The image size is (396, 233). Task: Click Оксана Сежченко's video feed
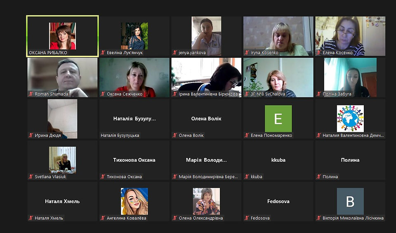pyautogui.click(x=134, y=78)
